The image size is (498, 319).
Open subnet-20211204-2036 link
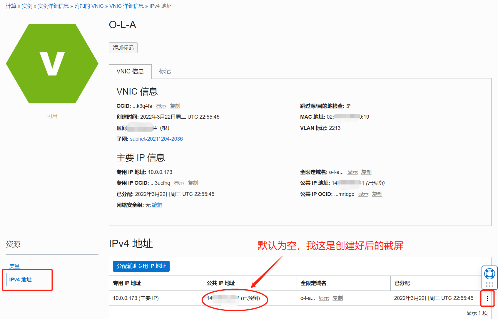pyautogui.click(x=156, y=139)
